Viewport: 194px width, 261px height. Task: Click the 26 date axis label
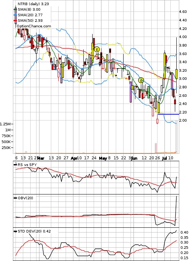[157, 158]
